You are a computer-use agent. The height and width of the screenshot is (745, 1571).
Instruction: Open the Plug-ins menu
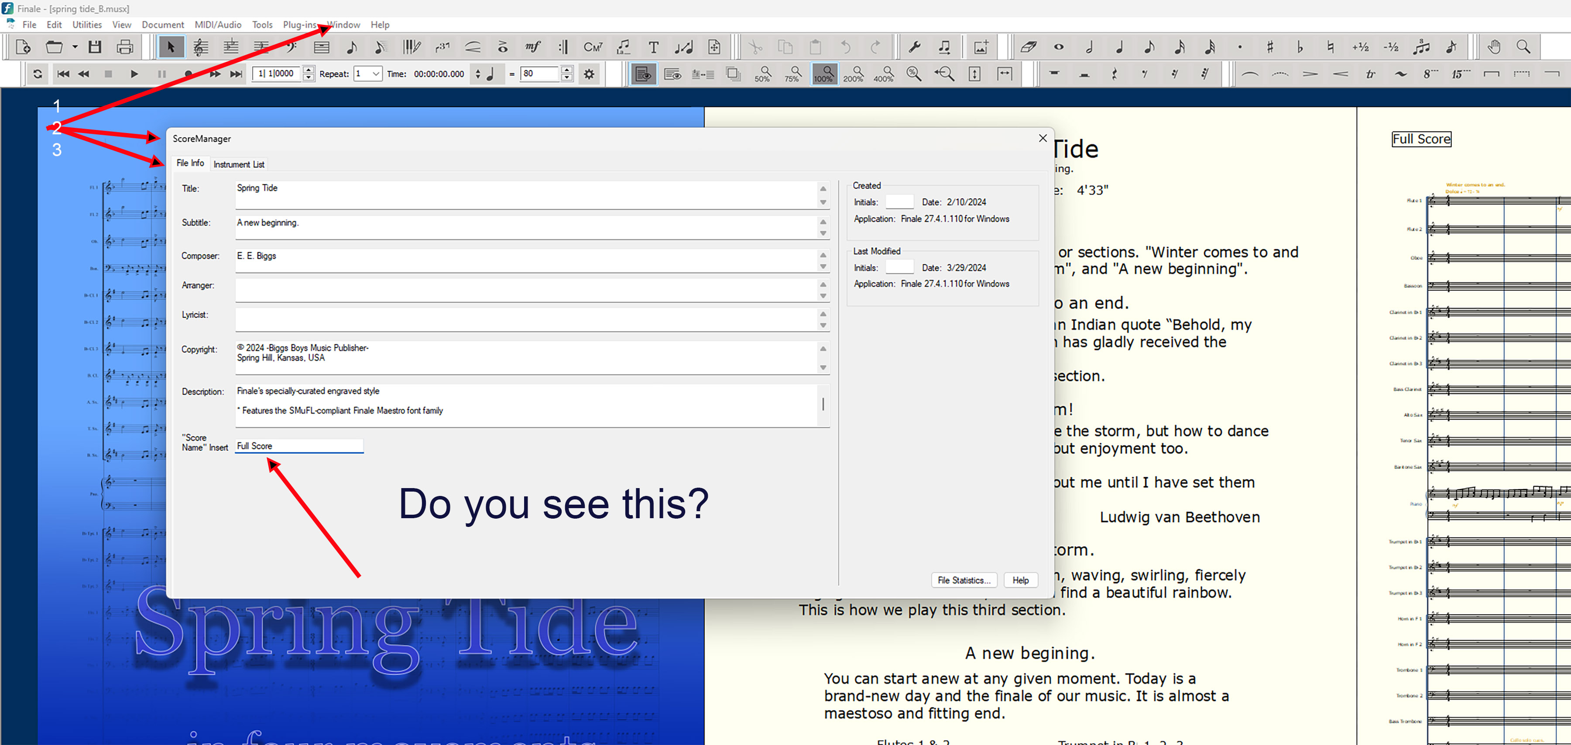click(x=299, y=25)
